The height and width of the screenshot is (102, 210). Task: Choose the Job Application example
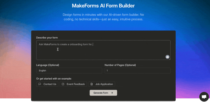pos(102,84)
